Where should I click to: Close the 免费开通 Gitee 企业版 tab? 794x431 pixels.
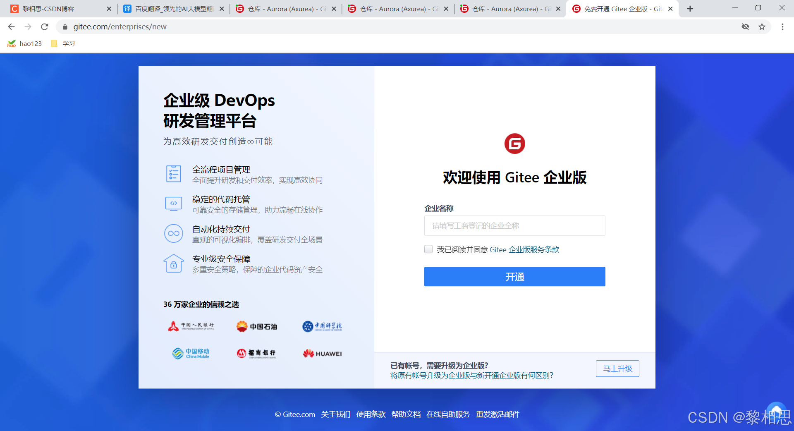(x=670, y=9)
